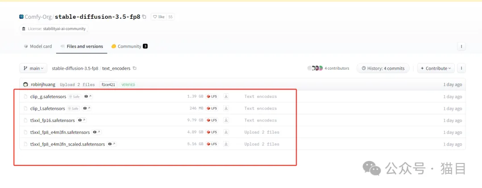The width and height of the screenshot is (482, 188).
Task: Open the Community tab
Action: [129, 46]
